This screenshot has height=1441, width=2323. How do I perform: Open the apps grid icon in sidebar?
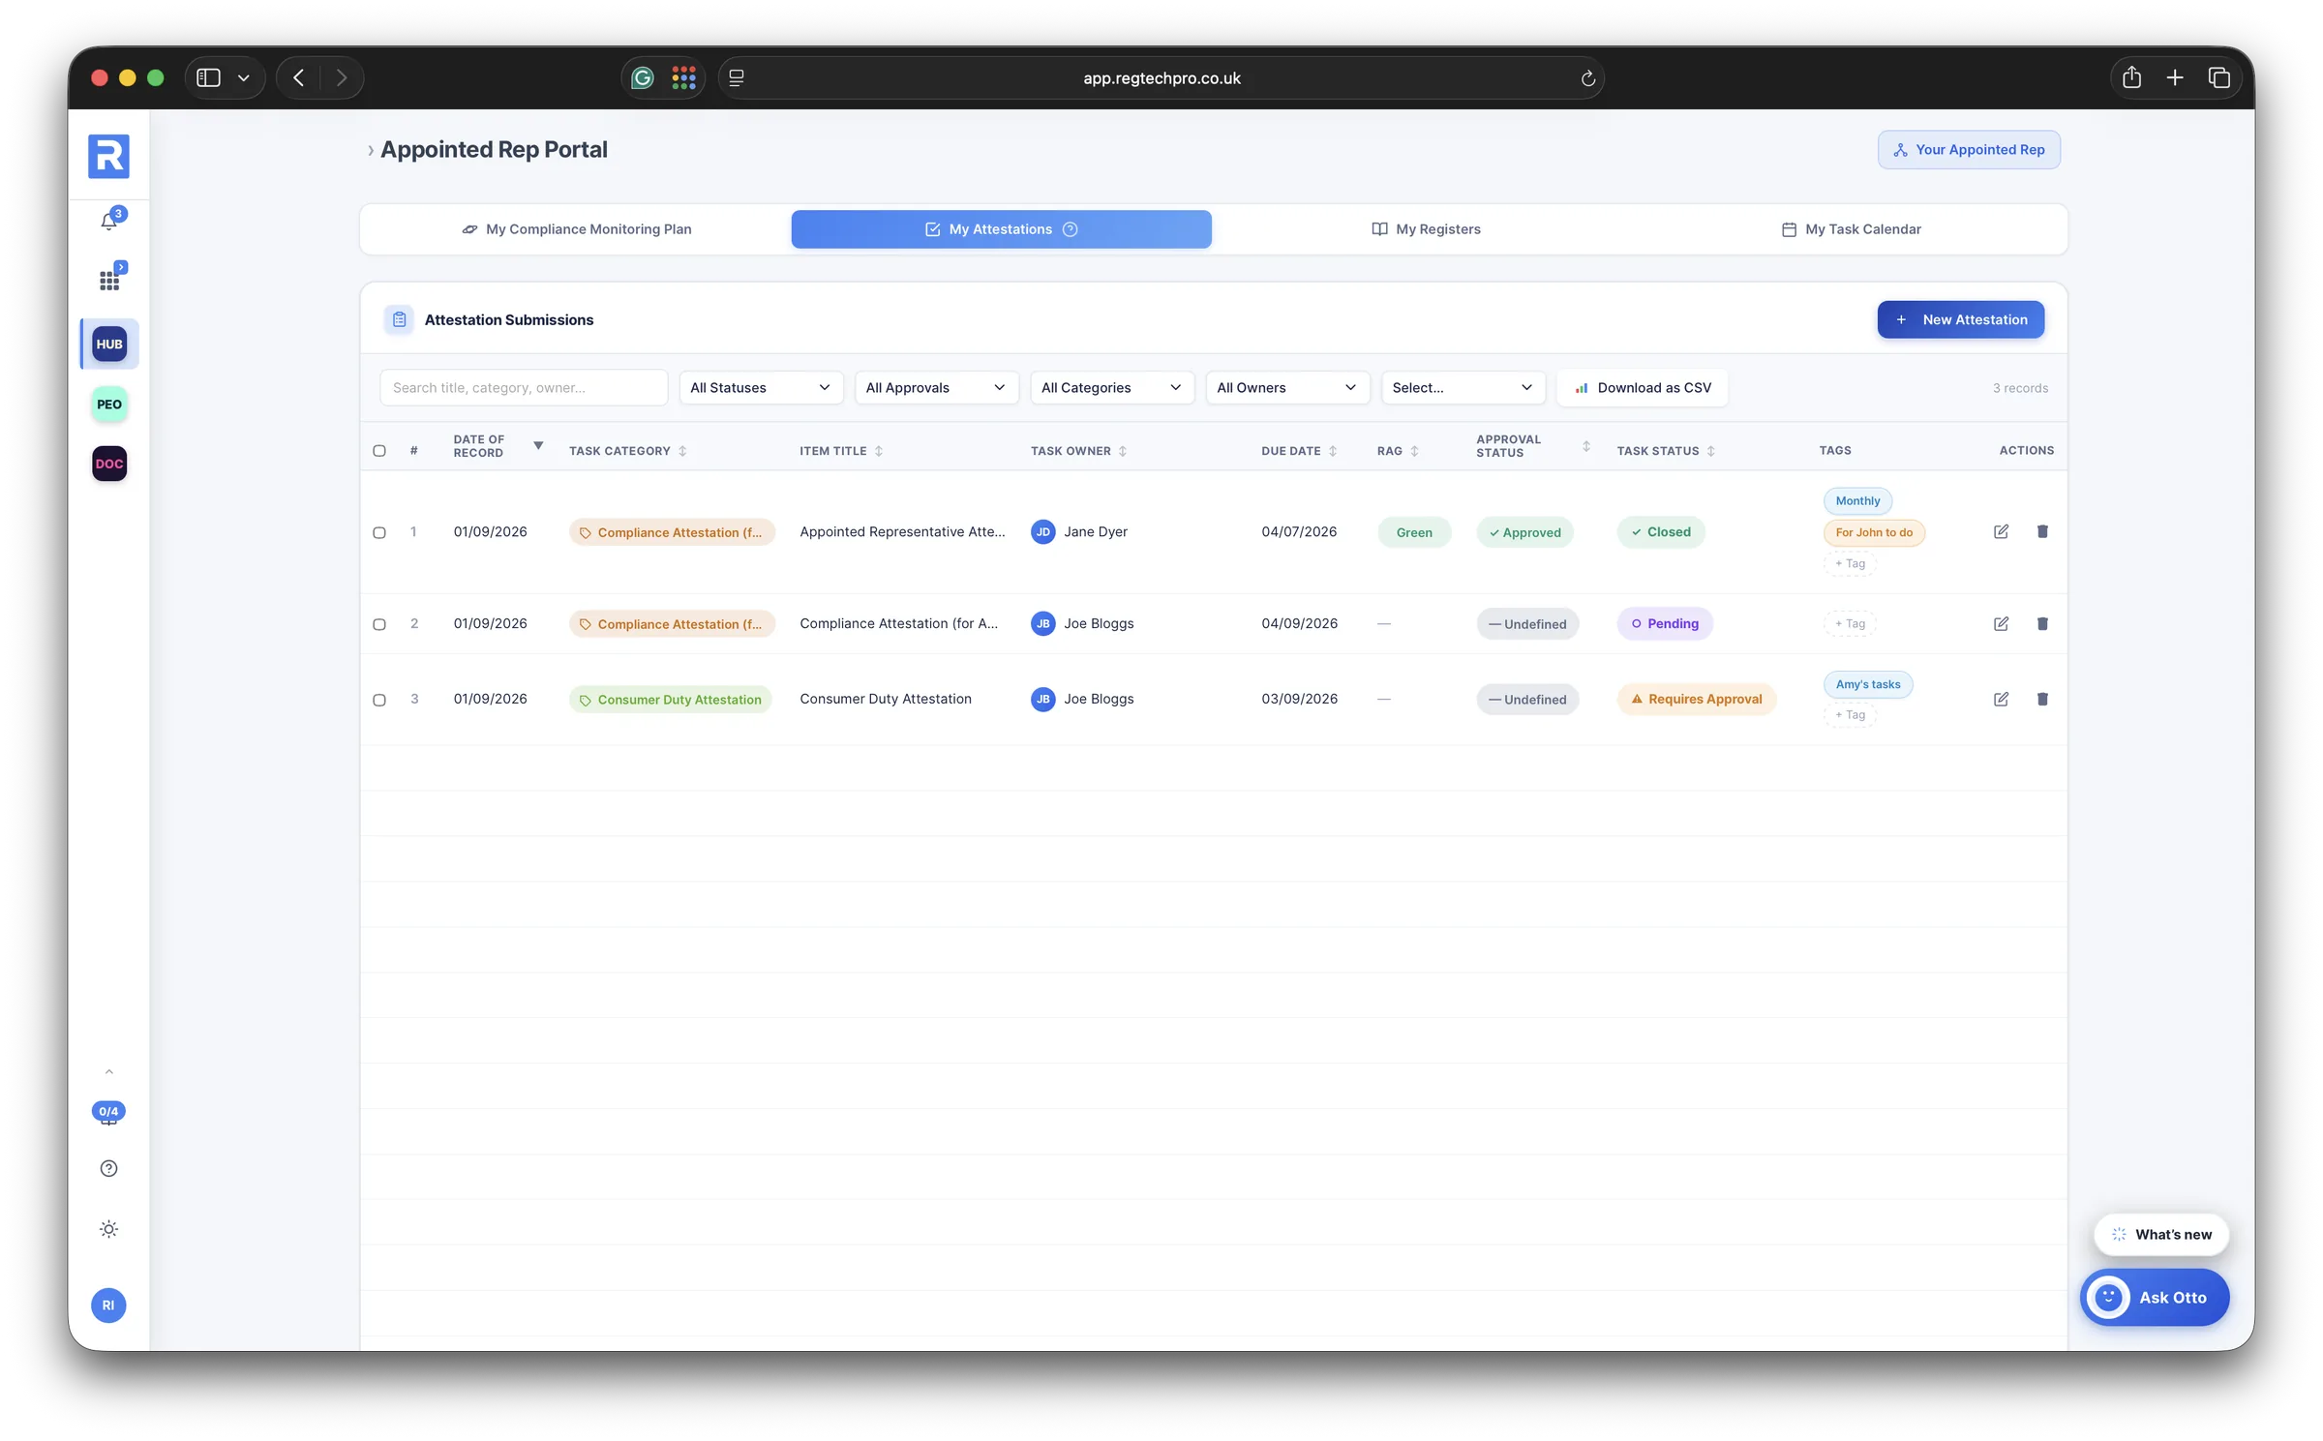click(x=109, y=280)
